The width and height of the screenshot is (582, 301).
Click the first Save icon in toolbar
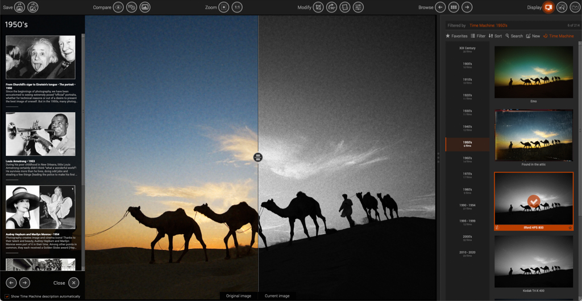tap(19, 7)
